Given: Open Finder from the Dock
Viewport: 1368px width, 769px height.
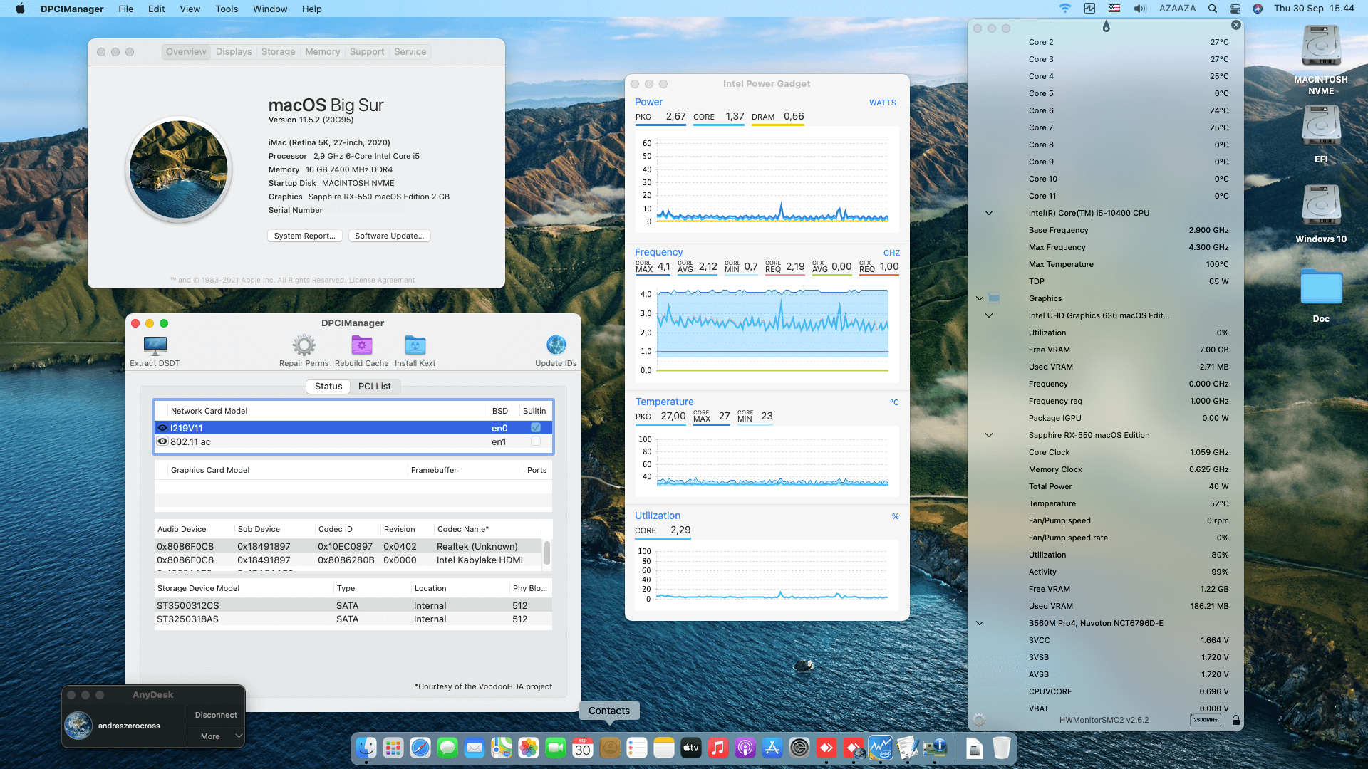Looking at the screenshot, I should tap(366, 748).
